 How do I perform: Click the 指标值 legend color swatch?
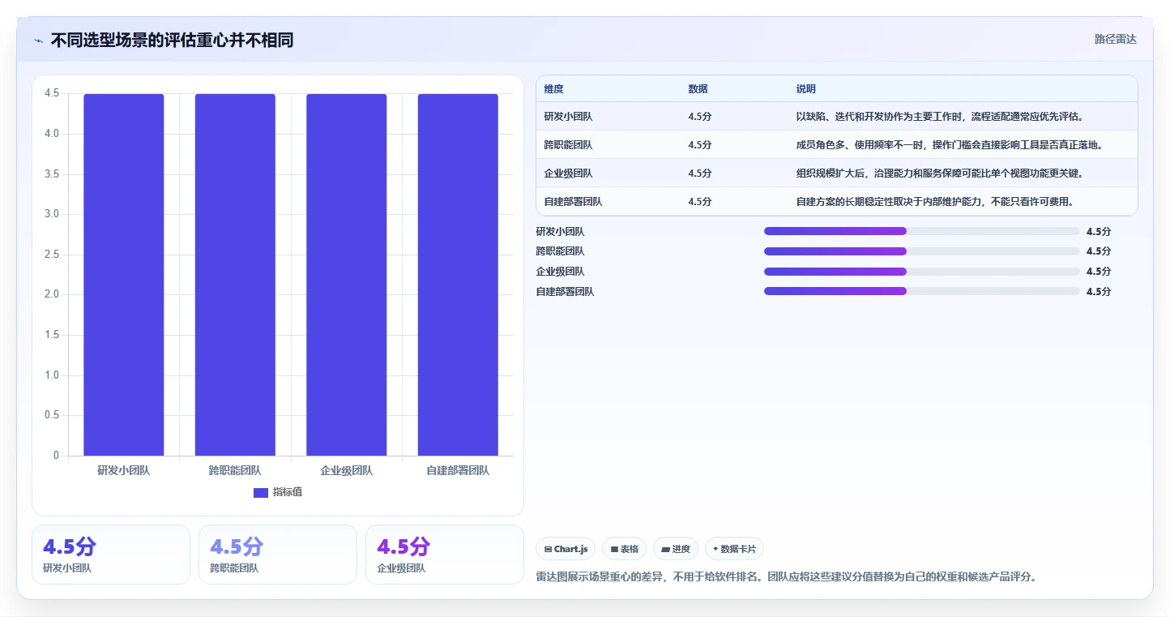[261, 493]
